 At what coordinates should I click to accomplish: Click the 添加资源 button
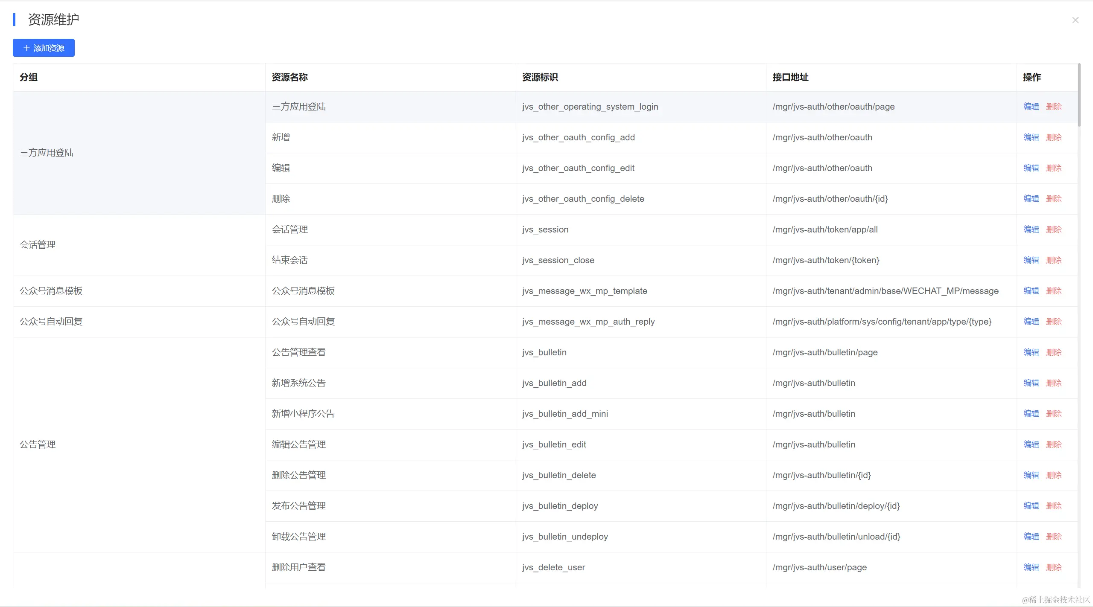point(44,48)
